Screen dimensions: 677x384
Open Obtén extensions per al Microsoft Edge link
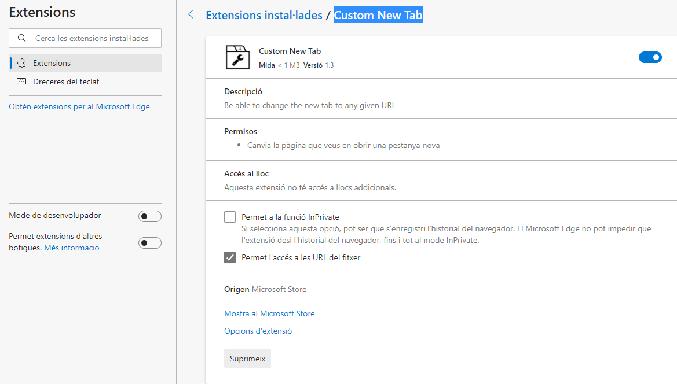point(79,106)
